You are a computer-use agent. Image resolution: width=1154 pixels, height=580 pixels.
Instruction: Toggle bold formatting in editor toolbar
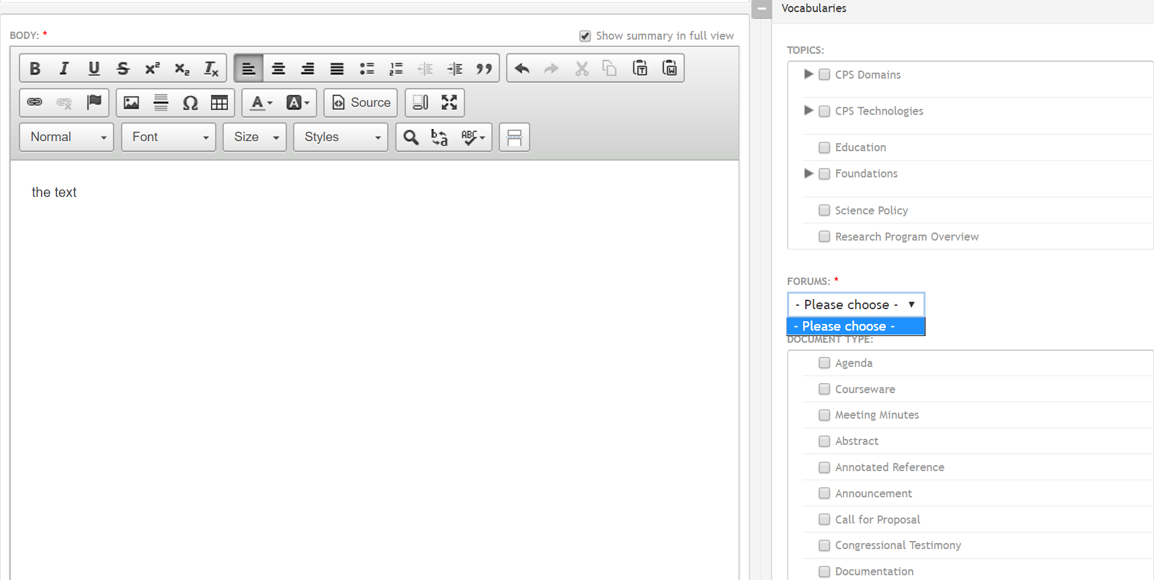[35, 69]
